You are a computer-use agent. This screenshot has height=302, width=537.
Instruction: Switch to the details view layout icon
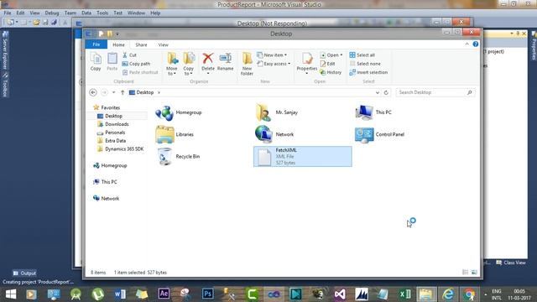click(x=465, y=272)
